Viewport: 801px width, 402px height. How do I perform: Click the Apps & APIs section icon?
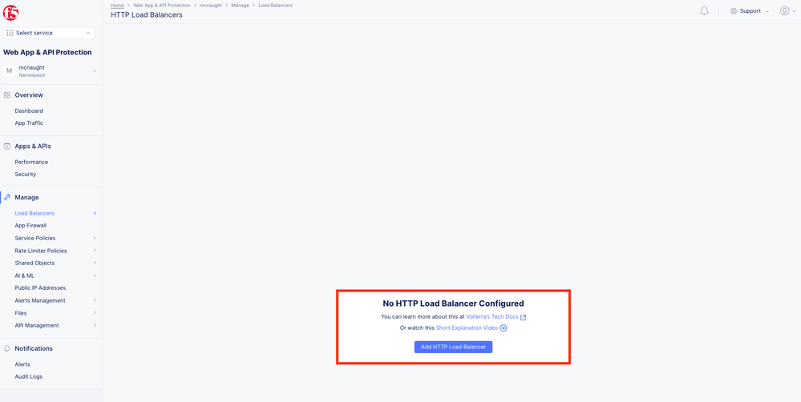click(7, 146)
